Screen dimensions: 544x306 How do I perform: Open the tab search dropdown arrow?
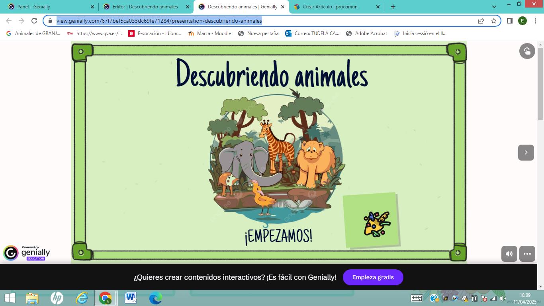(494, 6)
